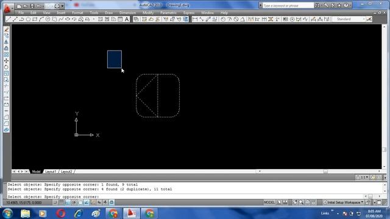Screen dimensions: 390x219
Task: Choose the Fillet tool in Modify toolbar
Action: (7, 123)
